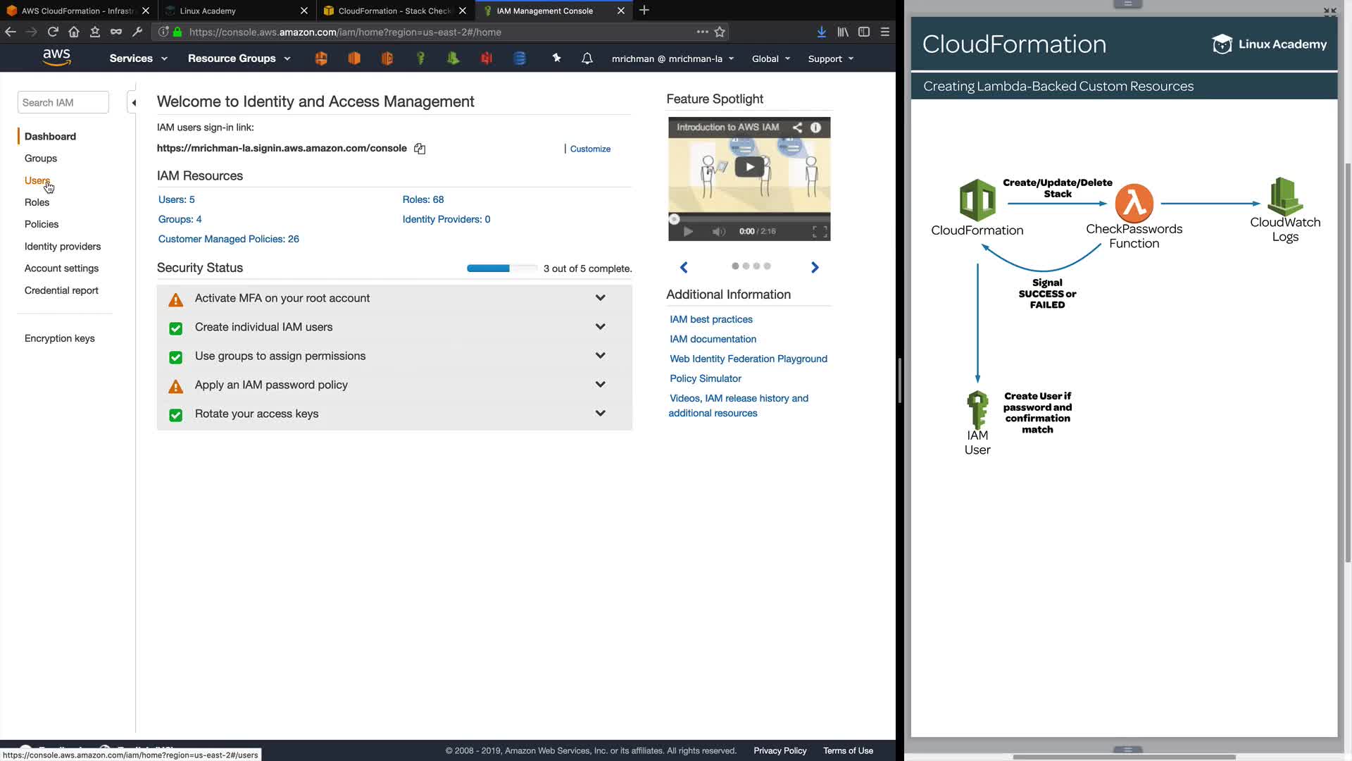
Task: Click the Search IAM input field
Action: point(63,102)
